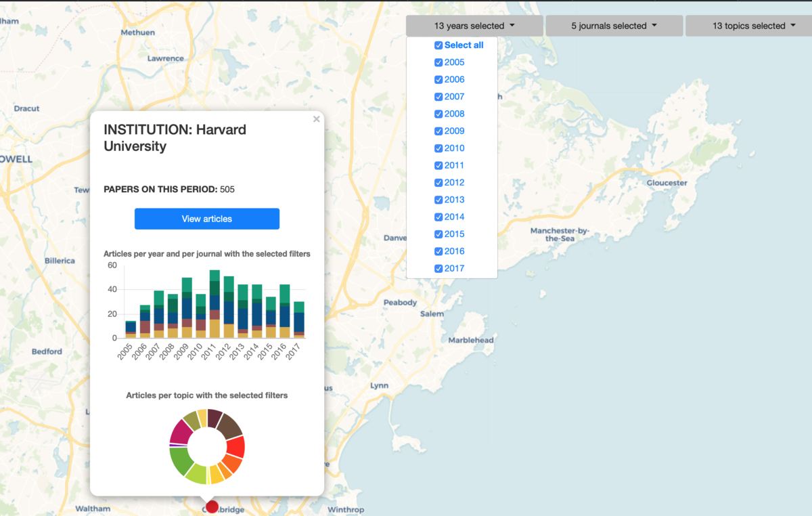Uncheck the 2010 year checkbox
Viewport: 812px width, 516px height.
[x=438, y=148]
